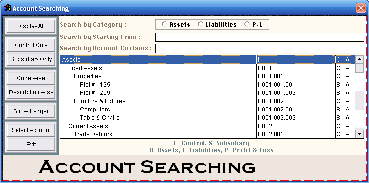Click account code 1.001.002.001
The height and width of the screenshot is (183, 369).
pyautogui.click(x=276, y=110)
